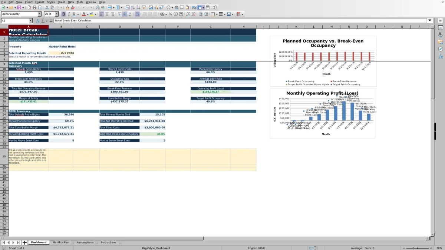
Task: Open the Format as Currency dropdown arrow
Action: click(166, 14)
